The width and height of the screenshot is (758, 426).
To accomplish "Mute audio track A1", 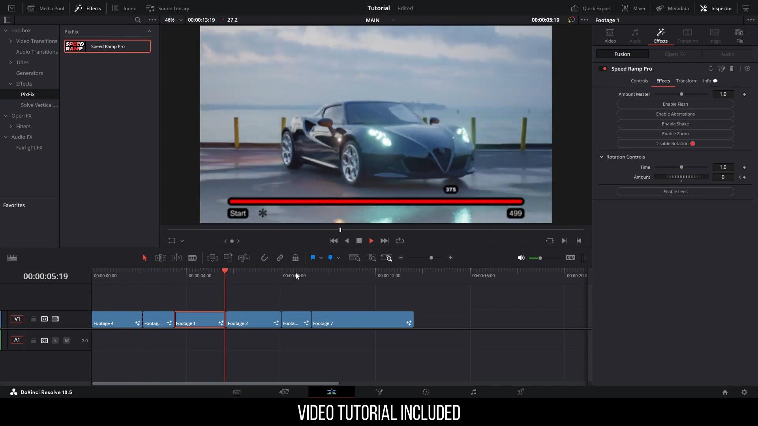I will tap(67, 340).
